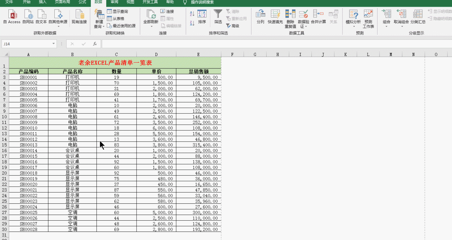Select cell SH00001
The image size is (452, 240).
click(x=29, y=77)
